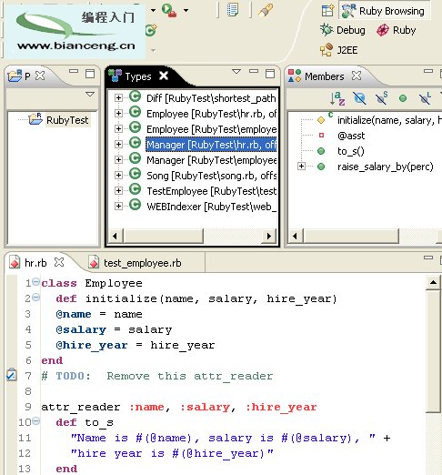Image resolution: width=442 pixels, height=475 pixels.
Task: Switch to the Debug perspective
Action: tap(343, 30)
